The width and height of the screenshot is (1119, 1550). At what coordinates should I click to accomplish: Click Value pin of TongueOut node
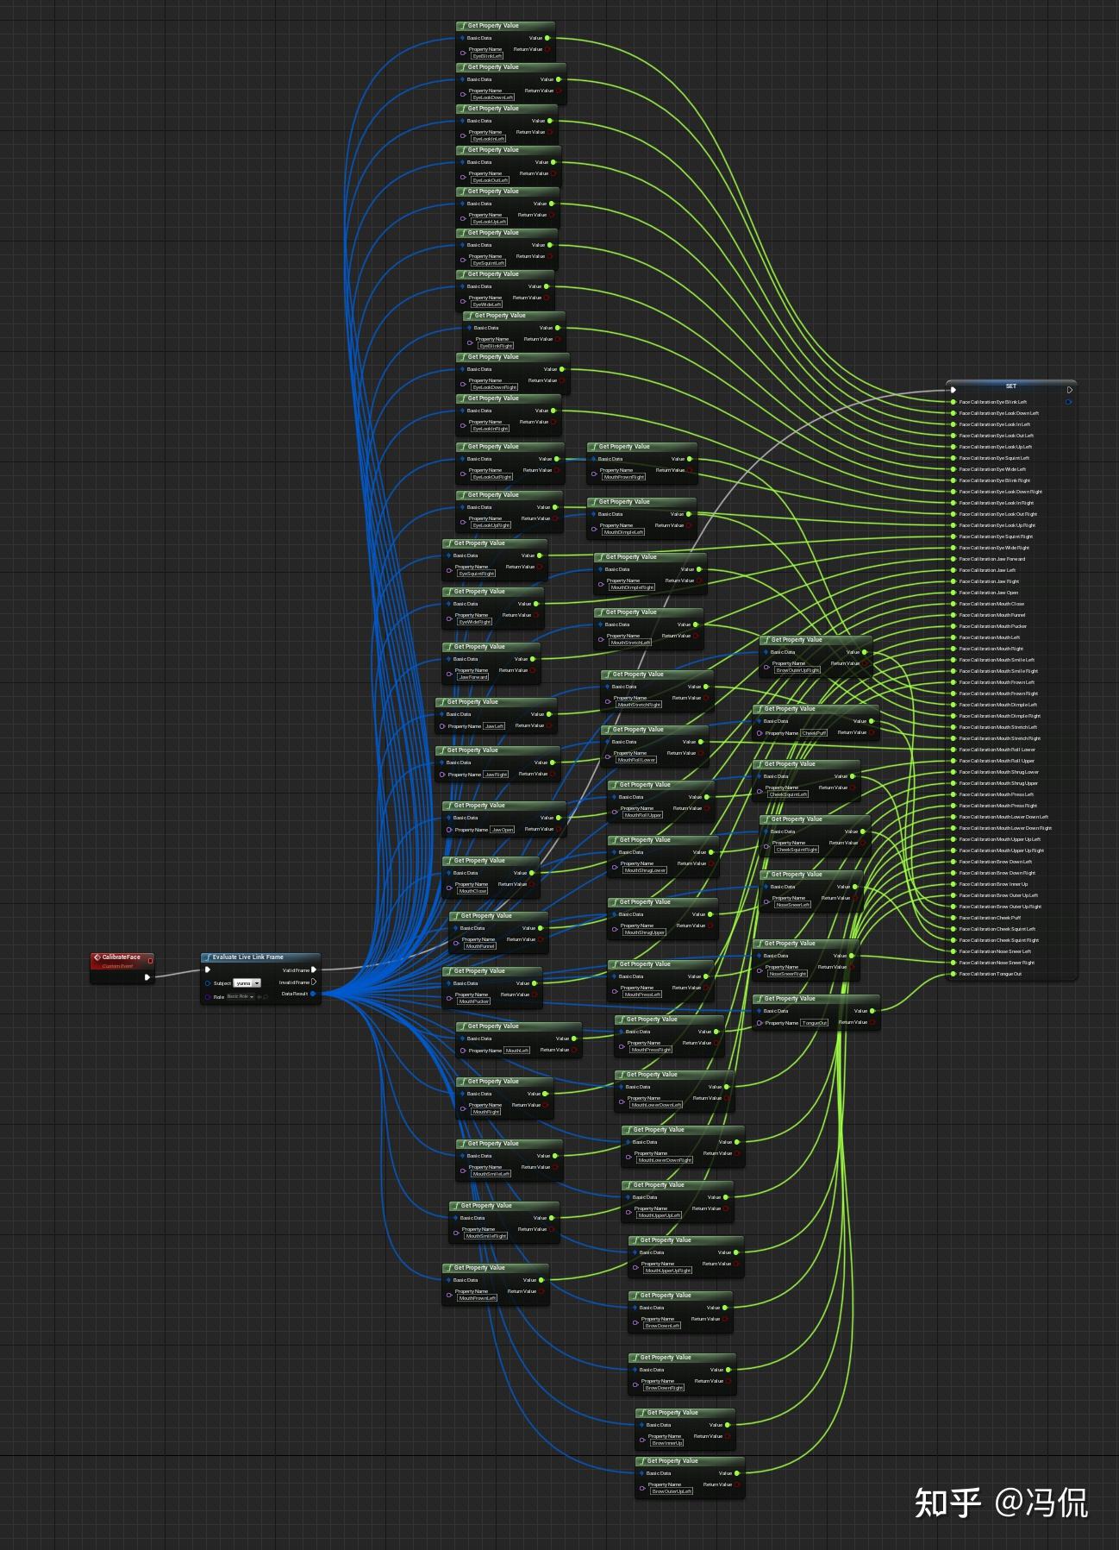pyautogui.click(x=872, y=1011)
